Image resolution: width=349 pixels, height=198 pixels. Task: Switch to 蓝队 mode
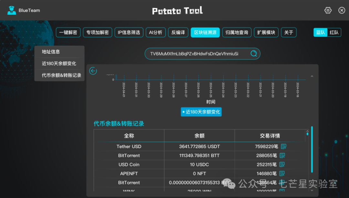(321, 33)
